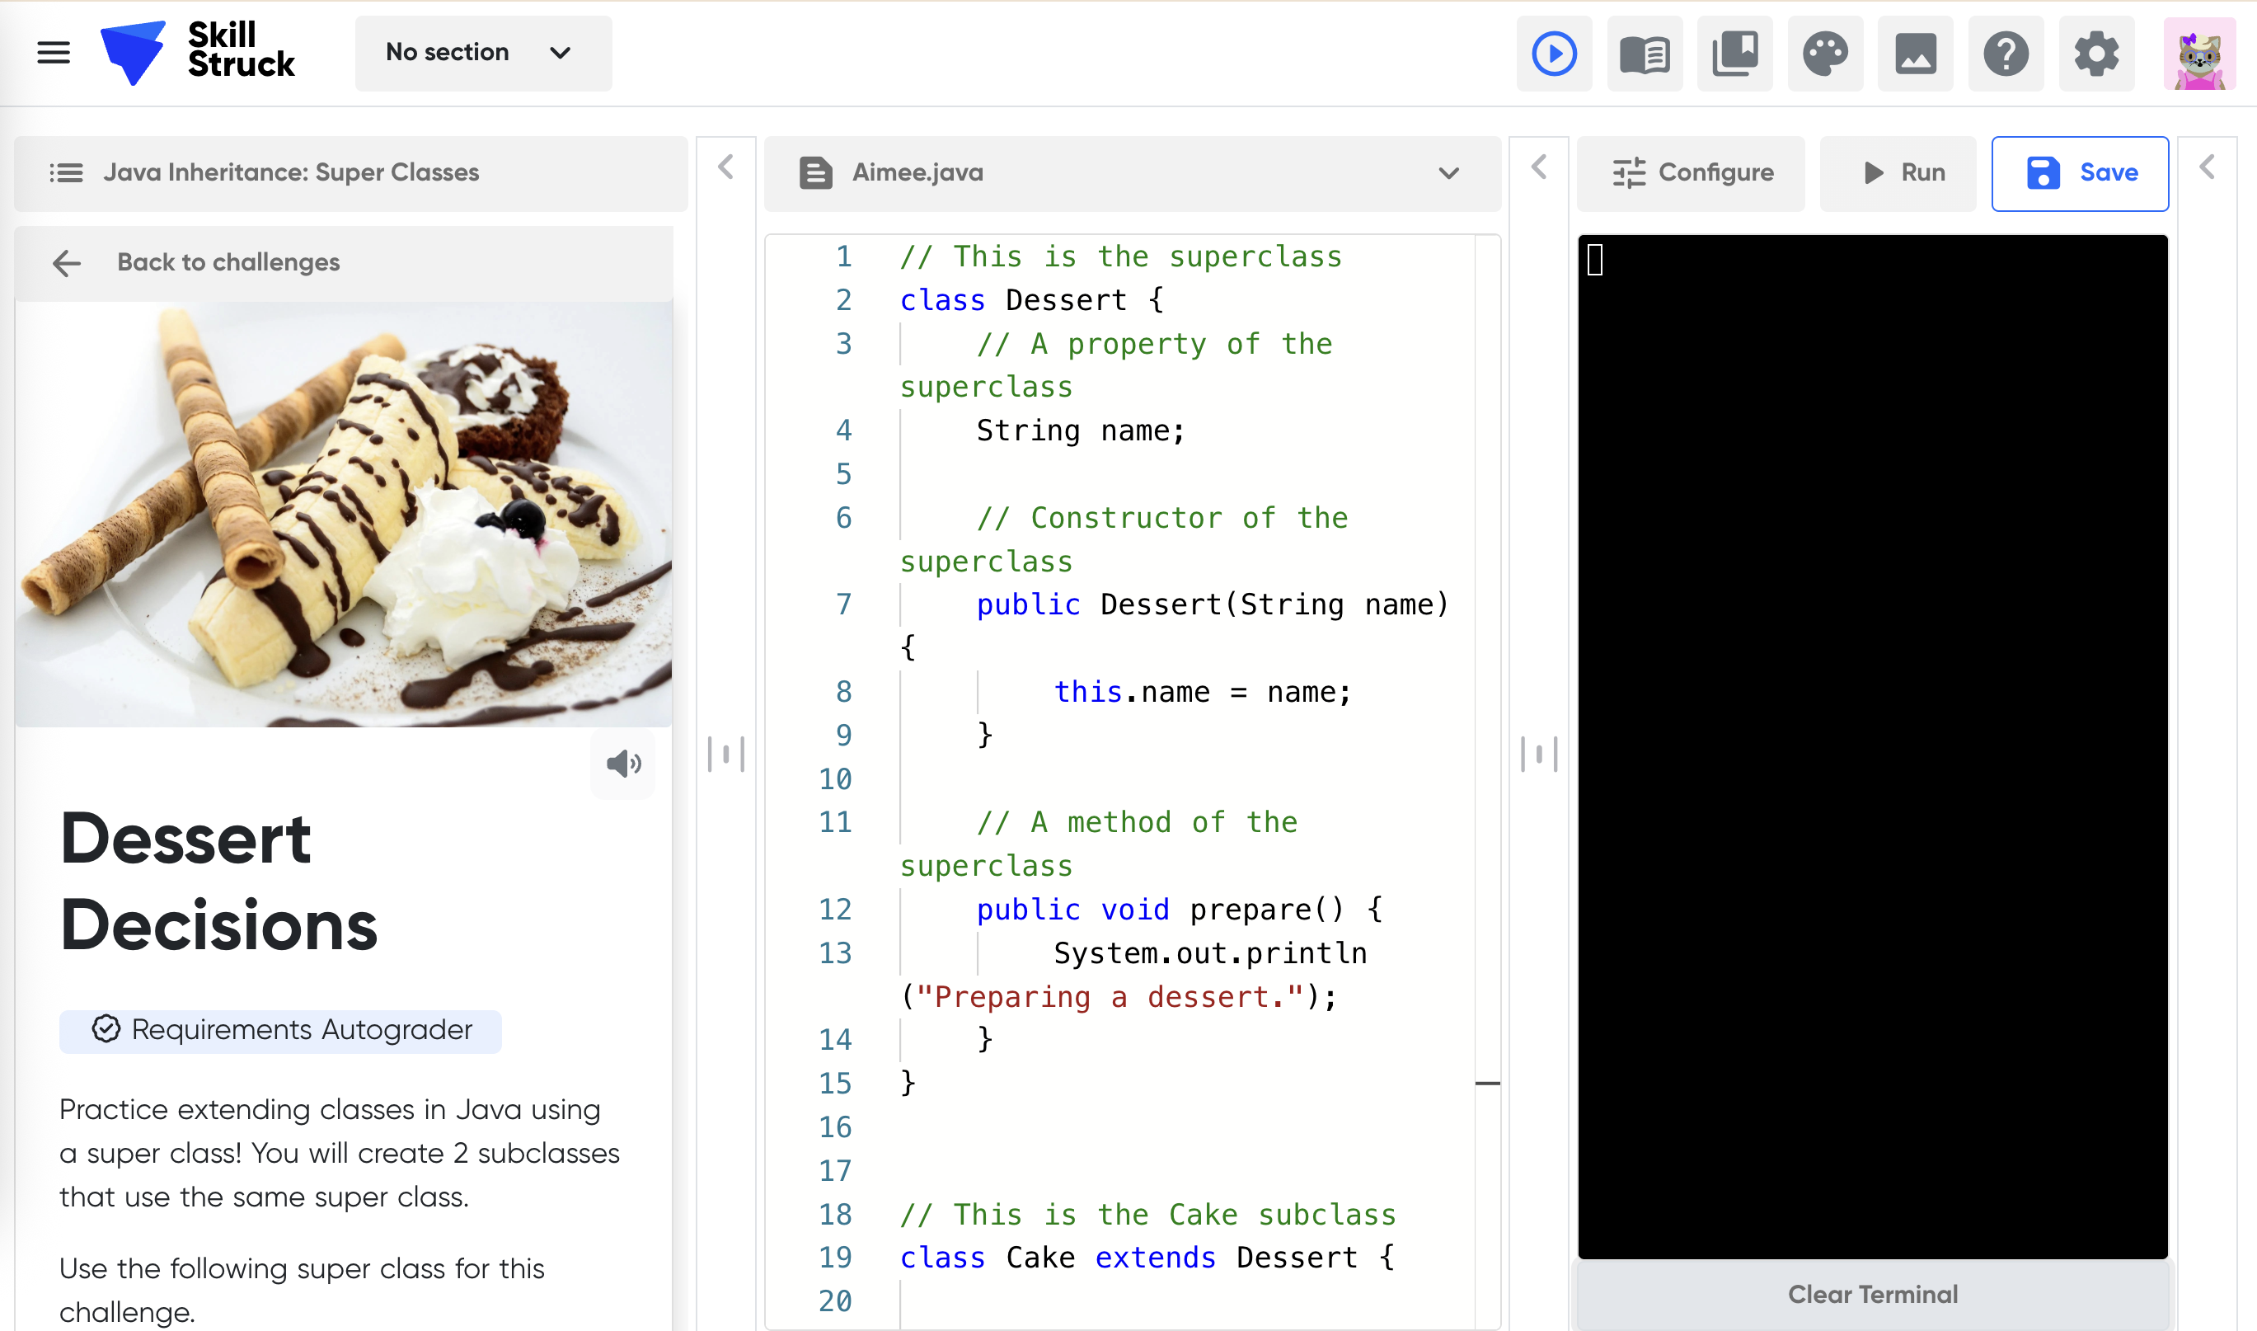The image size is (2257, 1331).
Task: Open the book reader icon
Action: click(x=1644, y=53)
